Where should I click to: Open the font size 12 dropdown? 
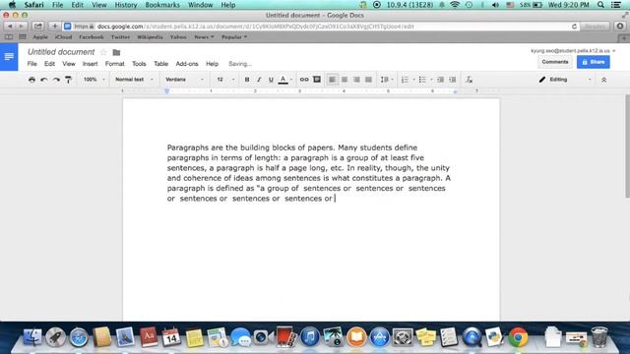point(225,80)
